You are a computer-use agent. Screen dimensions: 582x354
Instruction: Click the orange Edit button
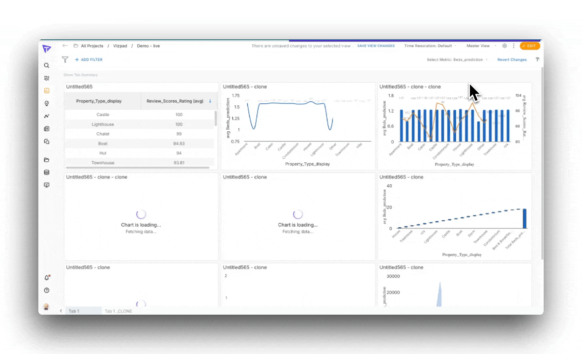(530, 46)
